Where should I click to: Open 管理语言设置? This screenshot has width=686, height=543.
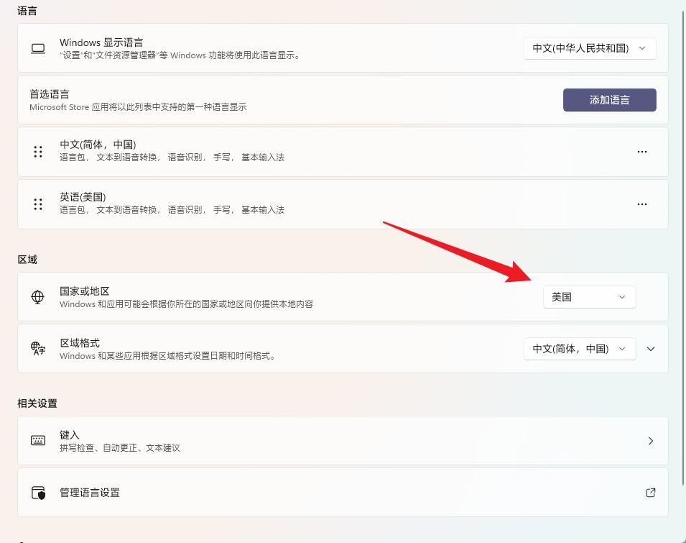(343, 492)
